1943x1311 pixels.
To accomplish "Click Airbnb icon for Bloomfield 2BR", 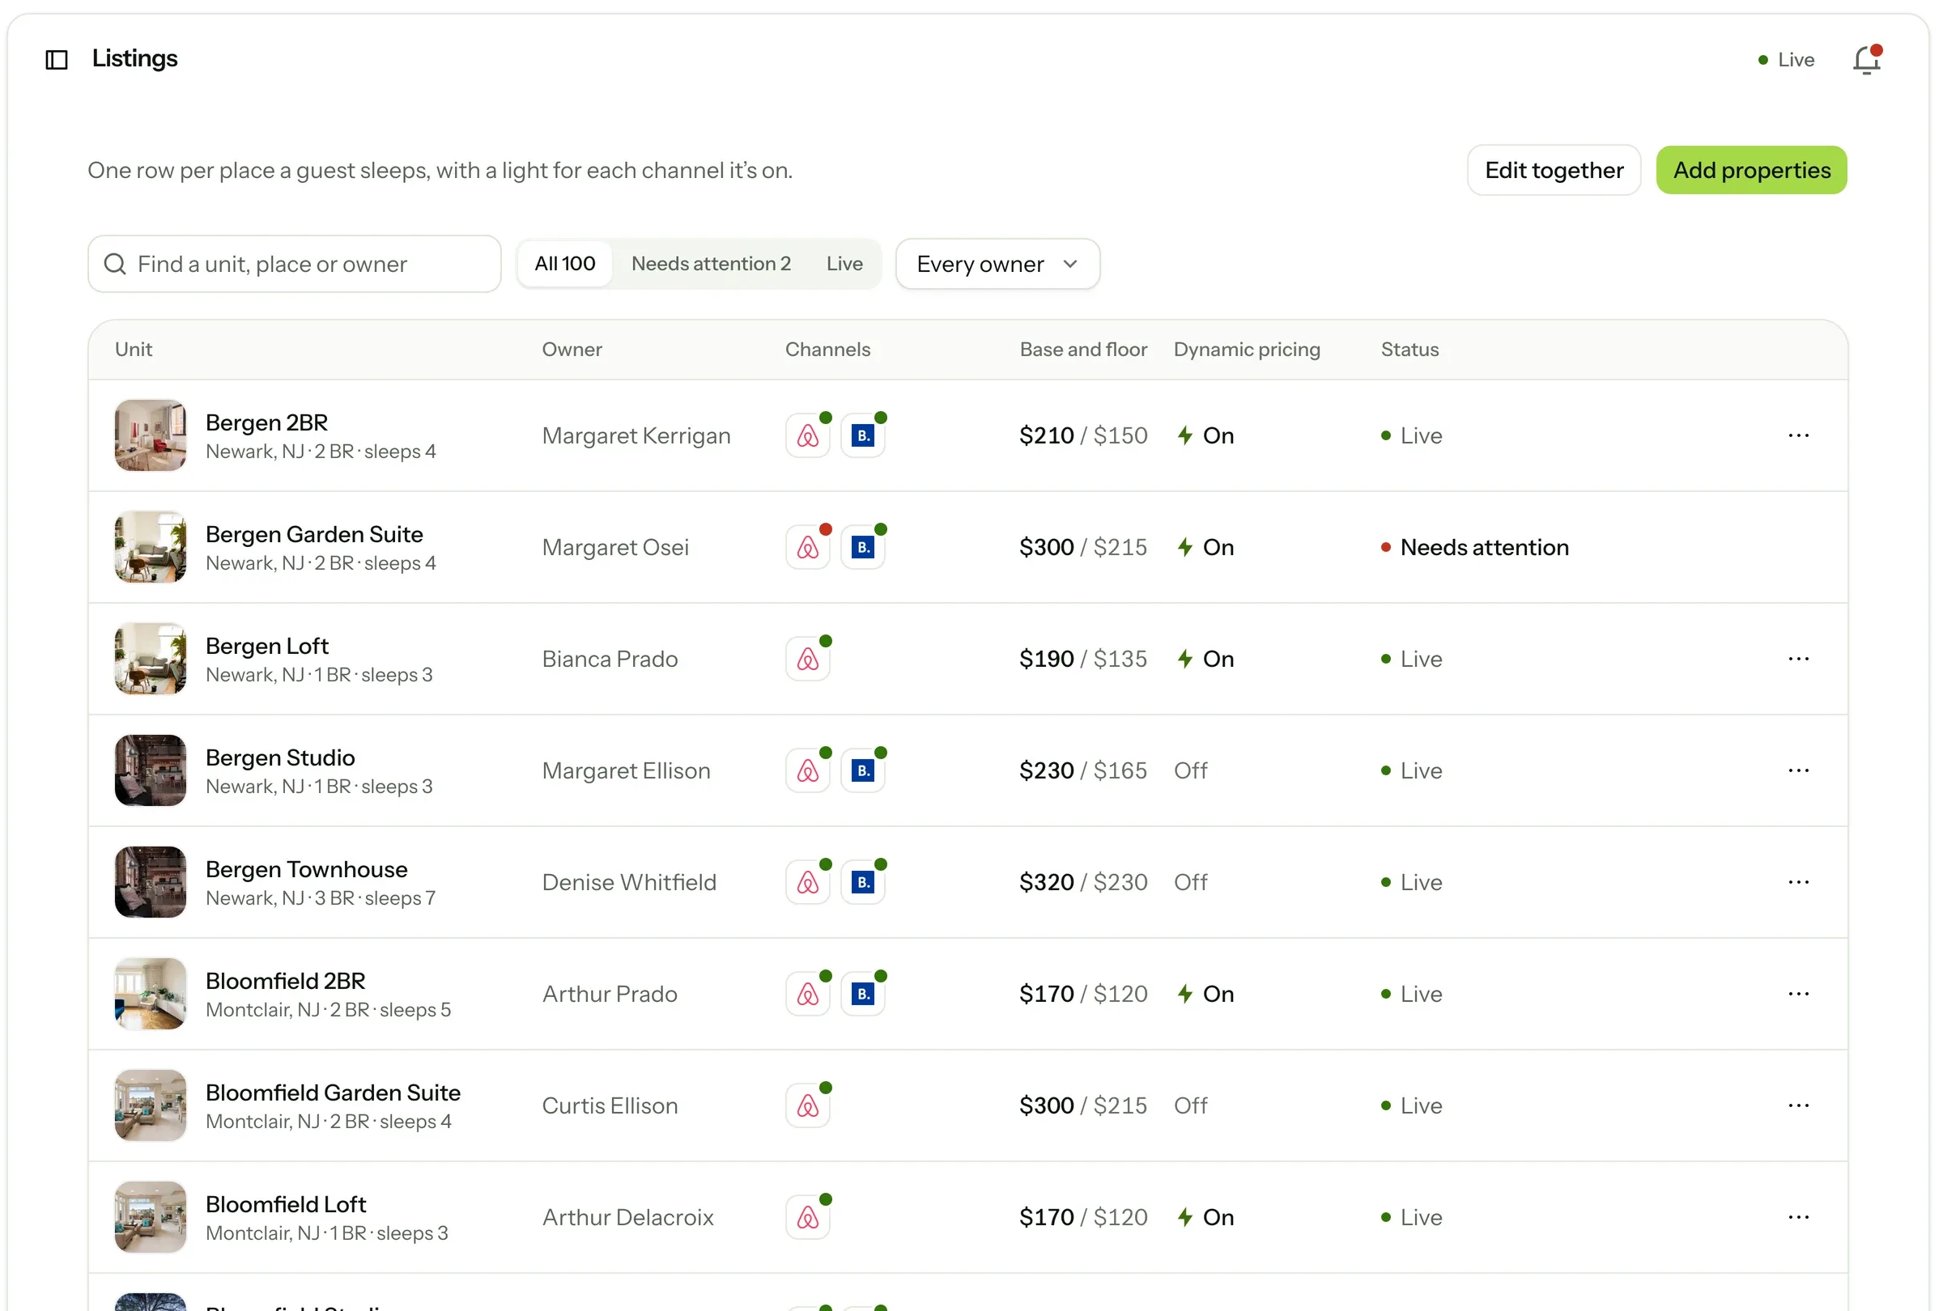I will (808, 995).
